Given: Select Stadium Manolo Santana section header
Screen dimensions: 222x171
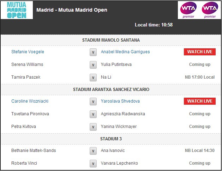Looking at the screenshot, I should 111,40.
